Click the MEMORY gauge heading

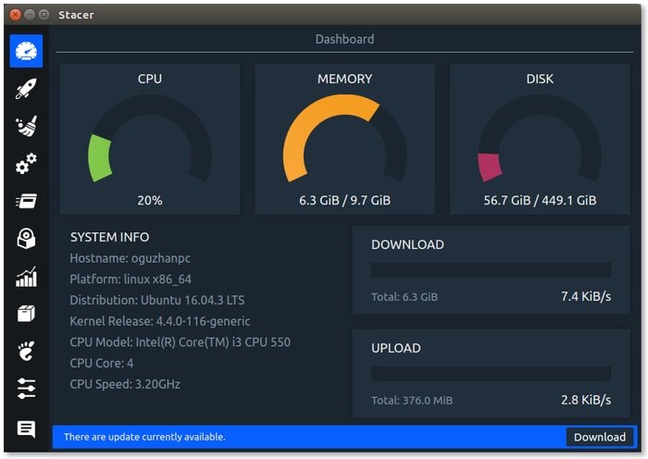[x=344, y=79]
